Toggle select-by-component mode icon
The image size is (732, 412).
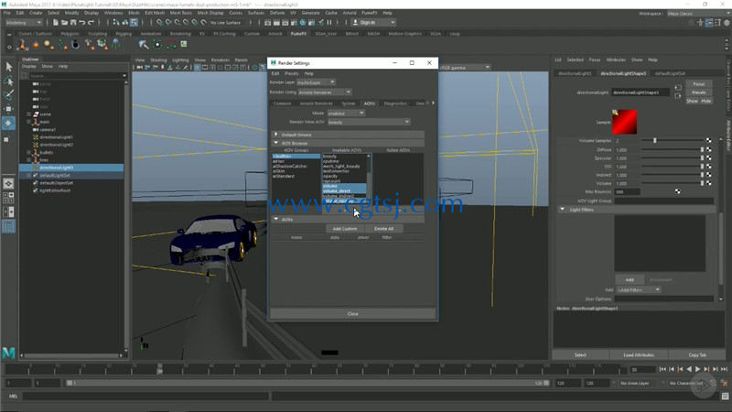134,22
